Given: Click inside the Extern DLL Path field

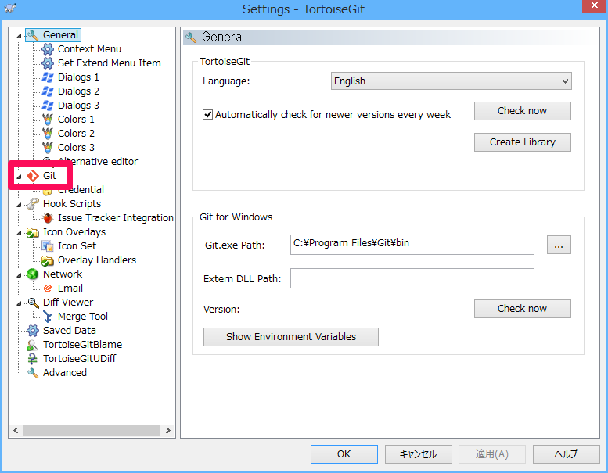Looking at the screenshot, I should 412,278.
